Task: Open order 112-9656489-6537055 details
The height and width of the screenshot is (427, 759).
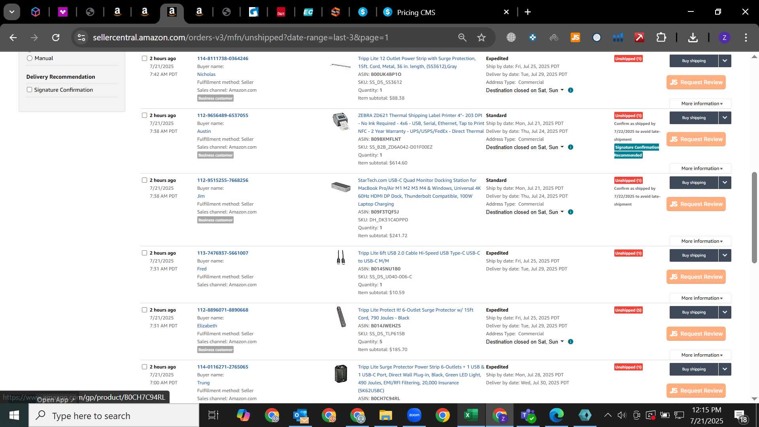Action: pyautogui.click(x=223, y=115)
